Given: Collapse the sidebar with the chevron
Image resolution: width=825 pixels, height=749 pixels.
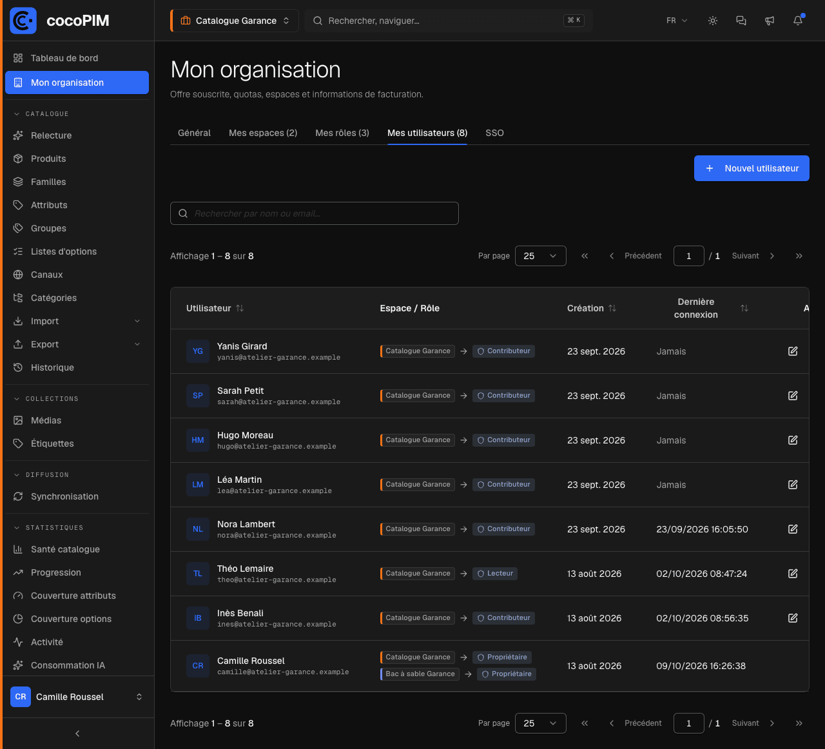Looking at the screenshot, I should tap(77, 734).
